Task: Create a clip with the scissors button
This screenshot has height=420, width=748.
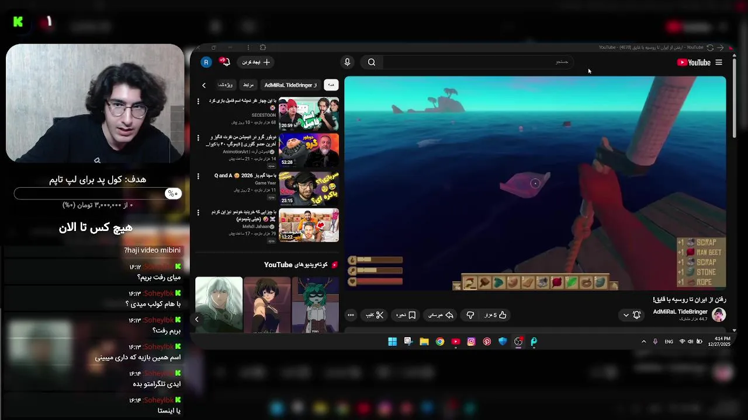Action: pyautogui.click(x=375, y=315)
